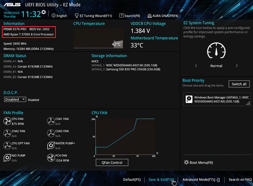The width and height of the screenshot is (253, 186).
Task: Click the CPU OPT FAN icon
Action: [x=7, y=146]
